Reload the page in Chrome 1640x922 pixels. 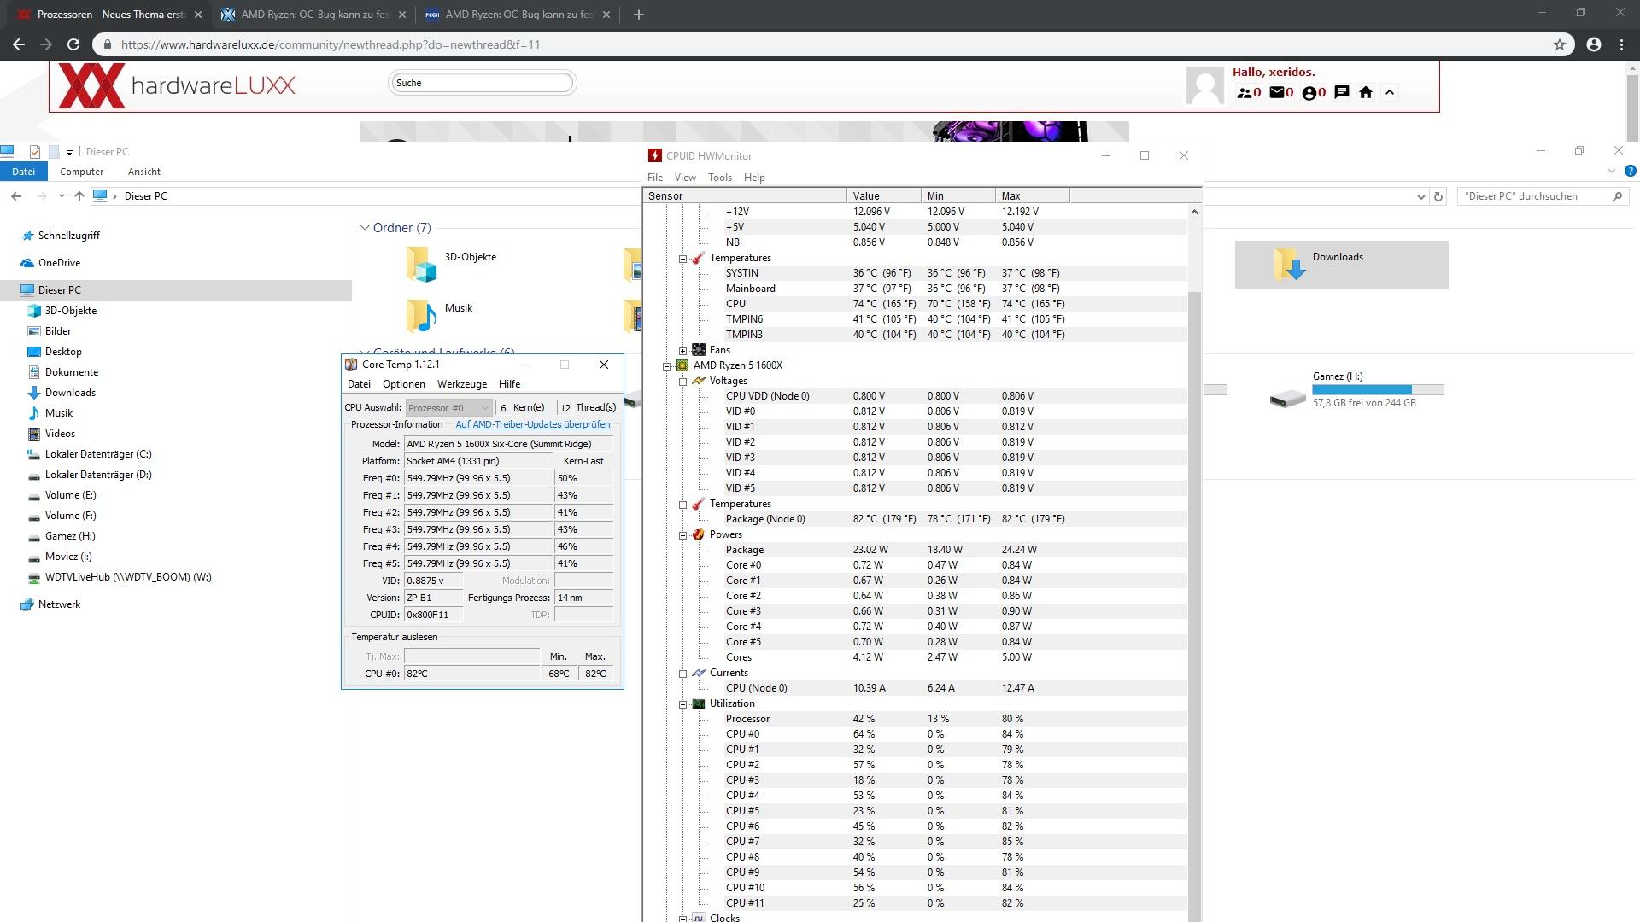click(x=73, y=44)
